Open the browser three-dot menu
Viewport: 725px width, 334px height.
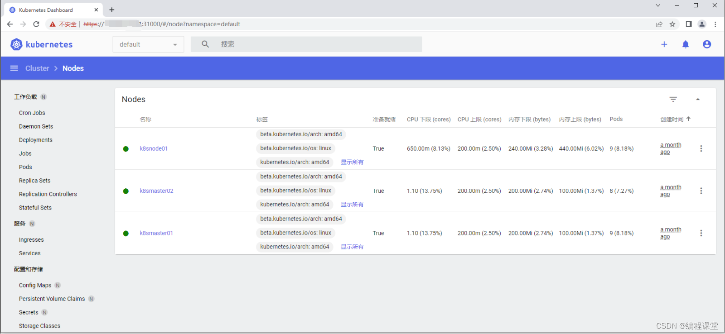point(715,24)
